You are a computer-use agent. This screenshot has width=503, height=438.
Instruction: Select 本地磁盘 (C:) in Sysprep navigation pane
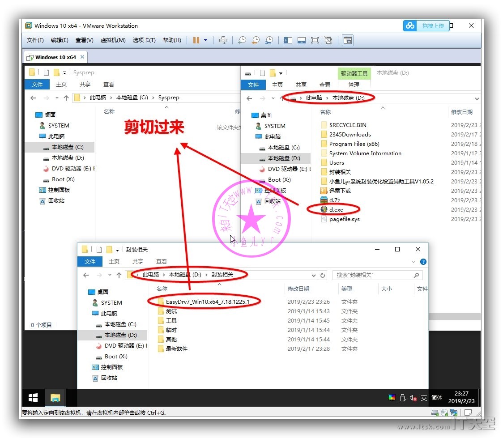tap(60, 147)
